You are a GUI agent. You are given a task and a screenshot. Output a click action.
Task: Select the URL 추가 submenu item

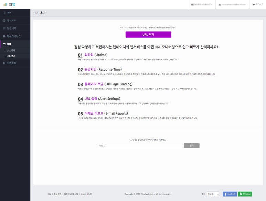click(x=11, y=56)
